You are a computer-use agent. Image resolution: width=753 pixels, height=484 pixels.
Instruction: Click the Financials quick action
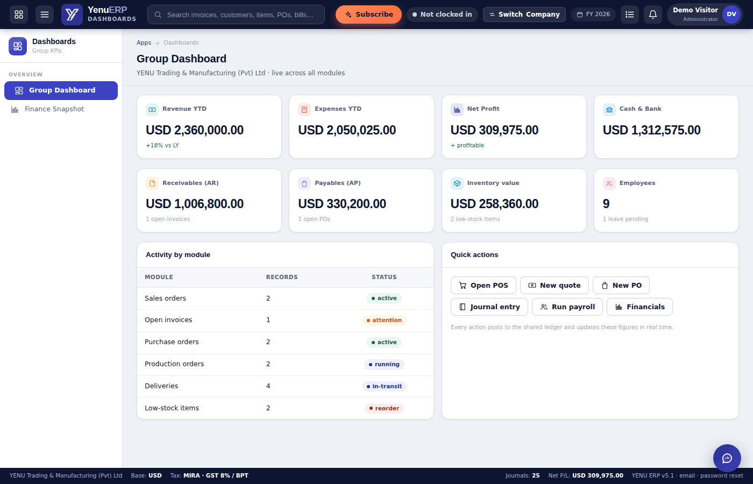pyautogui.click(x=640, y=307)
